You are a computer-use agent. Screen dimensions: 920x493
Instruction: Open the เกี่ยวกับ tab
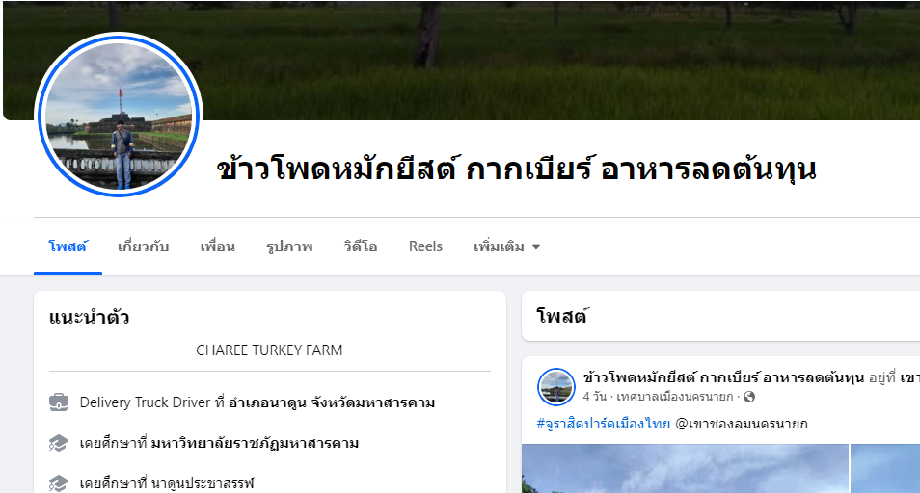(x=143, y=246)
